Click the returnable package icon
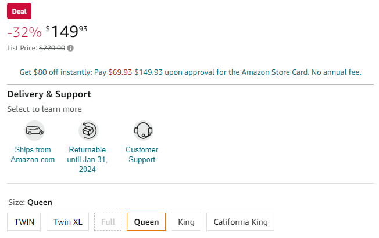The image size is (379, 238). (88, 130)
